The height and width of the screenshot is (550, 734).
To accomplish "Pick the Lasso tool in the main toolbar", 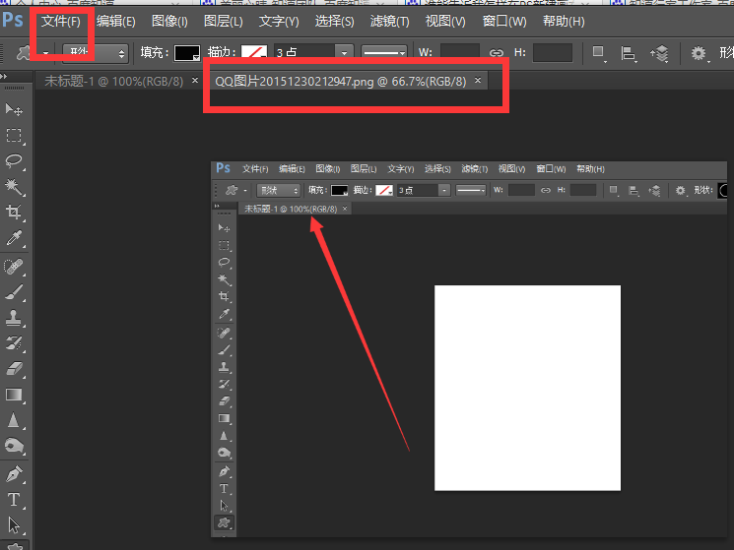I will [14, 161].
